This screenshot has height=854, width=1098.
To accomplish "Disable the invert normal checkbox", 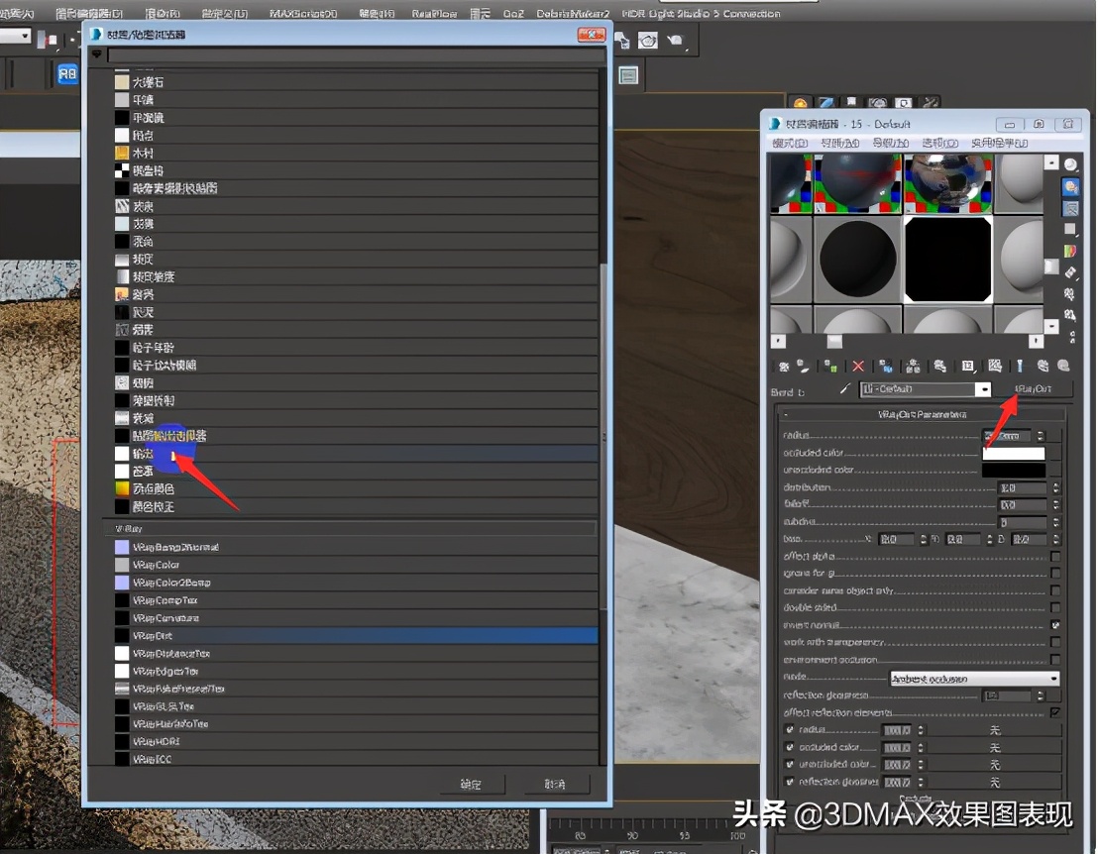I will pyautogui.click(x=1054, y=625).
